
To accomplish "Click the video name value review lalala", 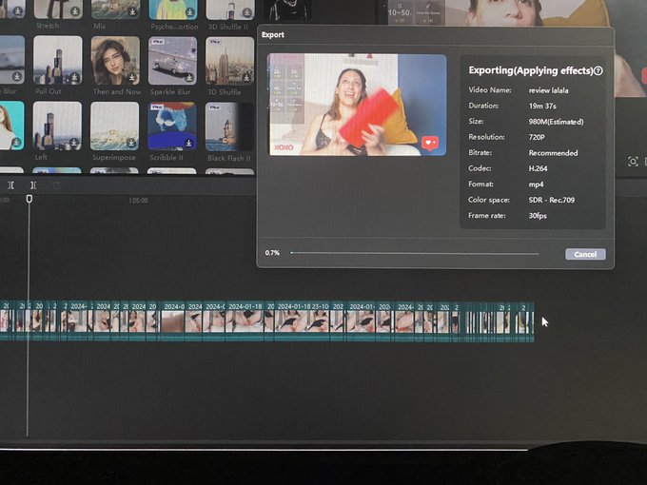I will click(548, 90).
